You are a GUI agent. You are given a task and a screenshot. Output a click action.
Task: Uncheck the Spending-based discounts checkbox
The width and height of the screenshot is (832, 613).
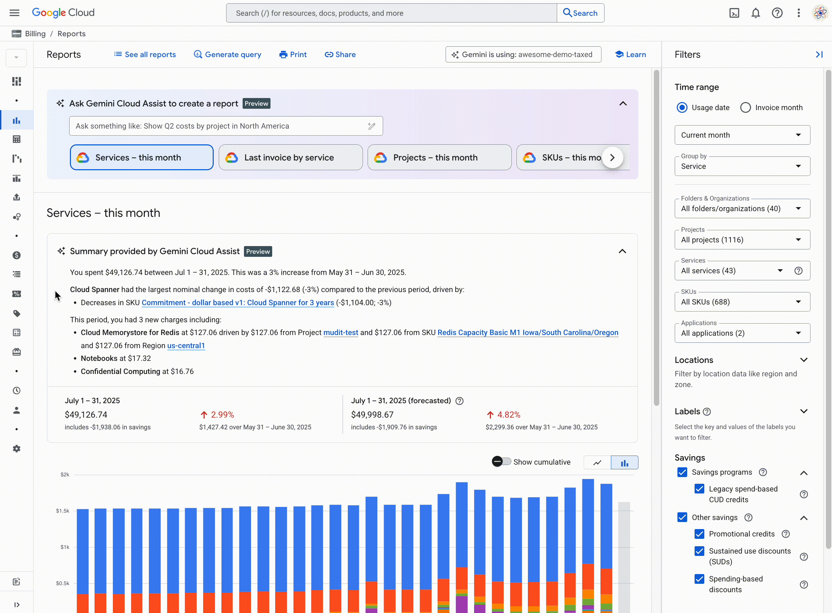699,579
